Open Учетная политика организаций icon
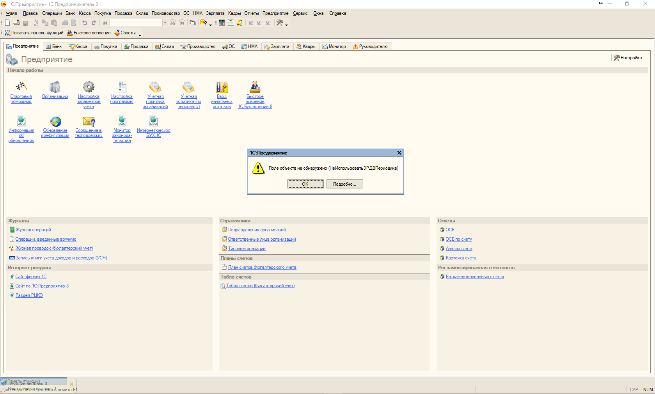655x394 pixels. pyautogui.click(x=155, y=86)
